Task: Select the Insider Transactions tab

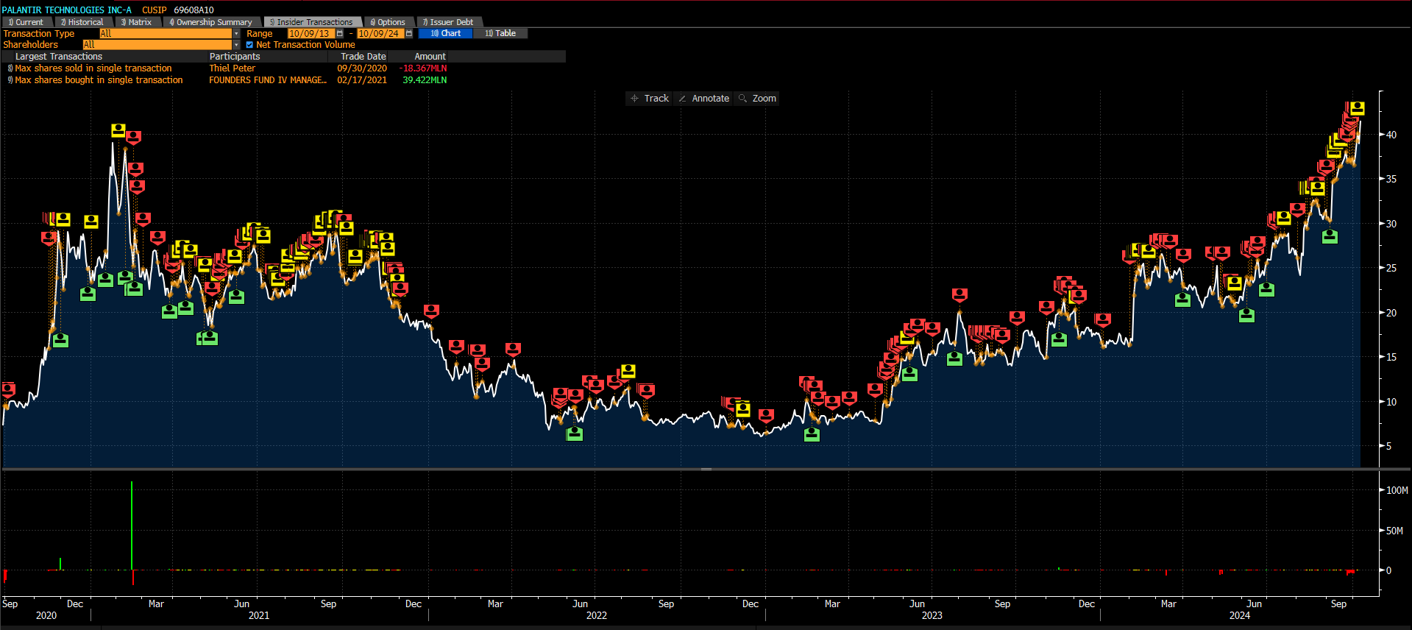Action: [312, 22]
